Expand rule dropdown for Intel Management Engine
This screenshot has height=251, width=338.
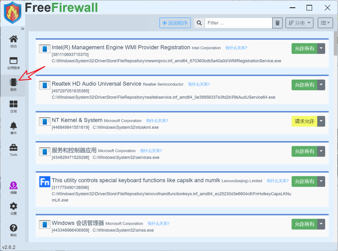321,49
